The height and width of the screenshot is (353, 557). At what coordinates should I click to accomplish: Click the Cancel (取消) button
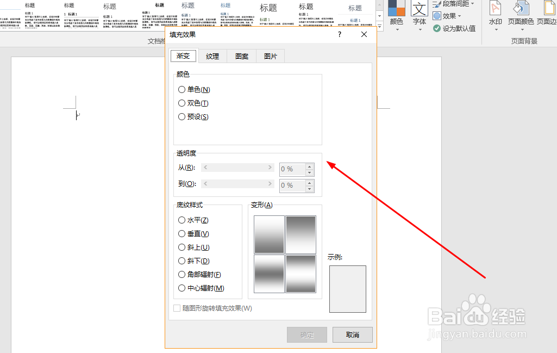(352, 335)
